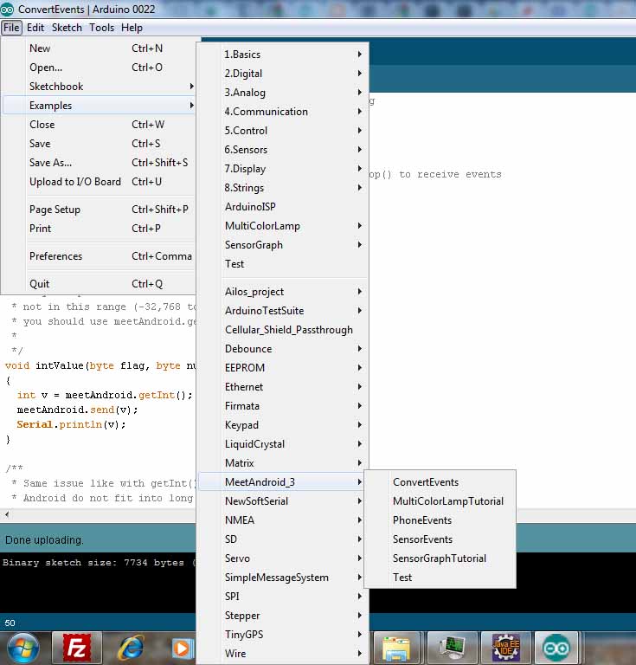Viewport: 636px width, 665px height.
Task: Switch to Arduino via its taskbar icon
Action: [556, 648]
